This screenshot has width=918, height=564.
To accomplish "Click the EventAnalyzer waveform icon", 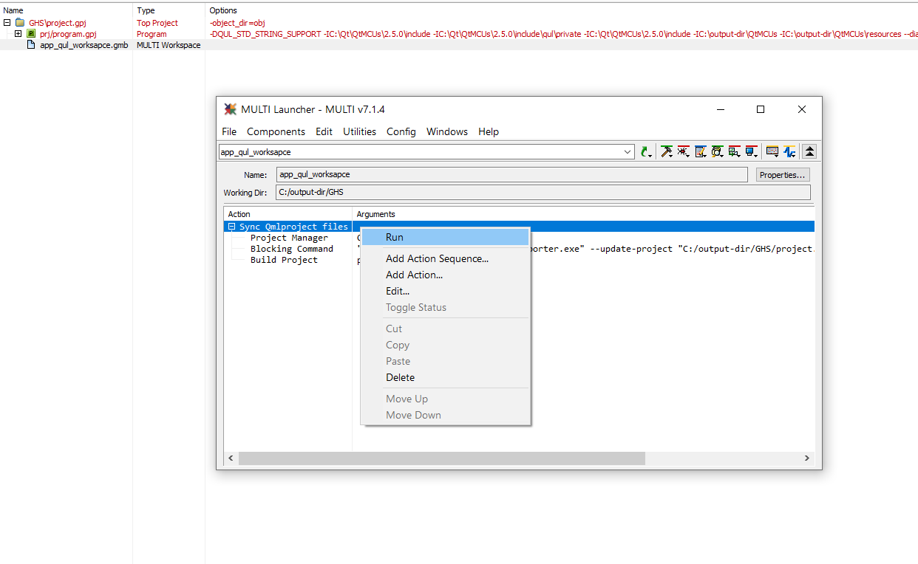I will 789,151.
